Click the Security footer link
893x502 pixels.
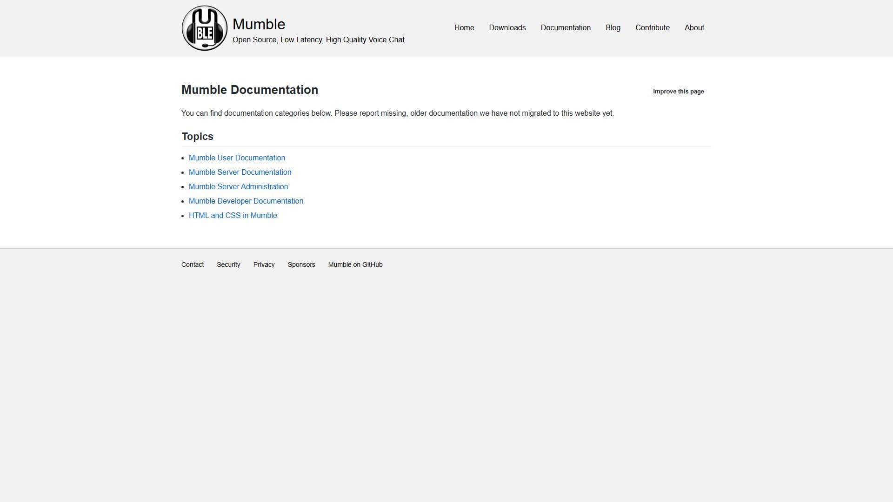click(228, 264)
